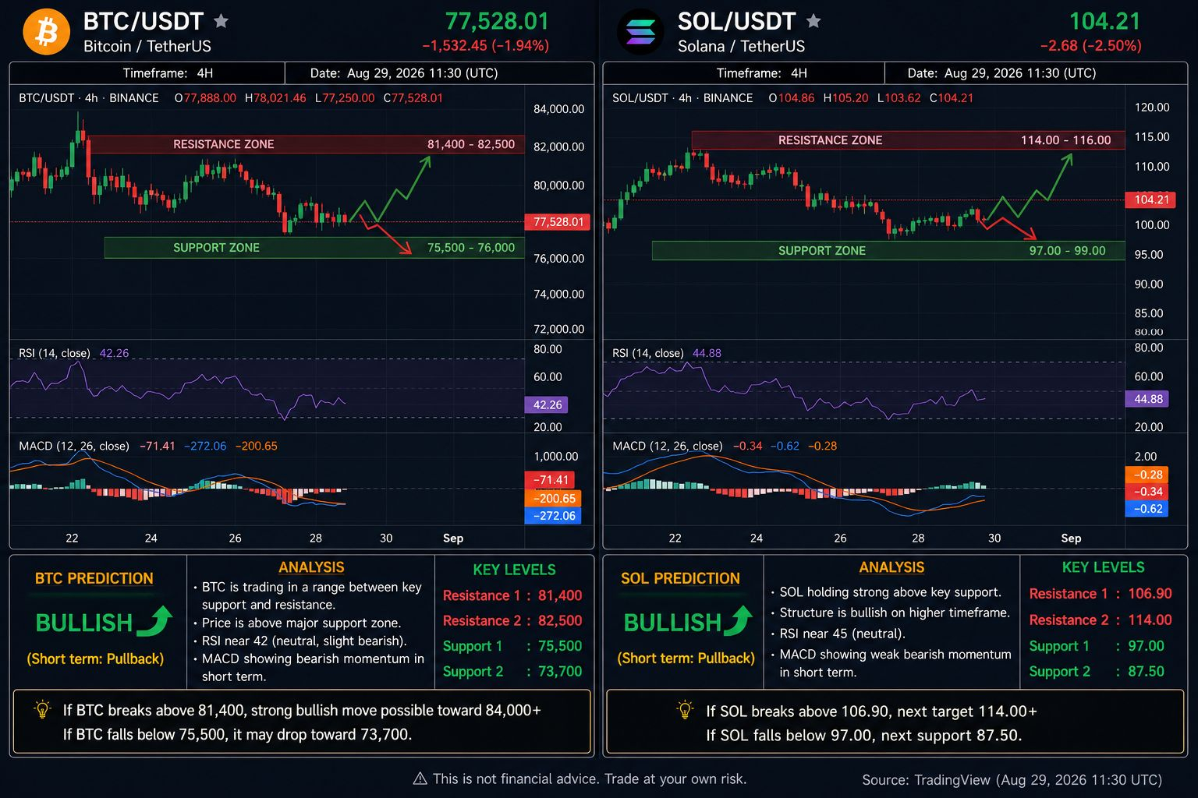This screenshot has width=1198, height=798.
Task: Click SOL change −2.68 (−2.50%)
Action: pyautogui.click(x=1090, y=46)
